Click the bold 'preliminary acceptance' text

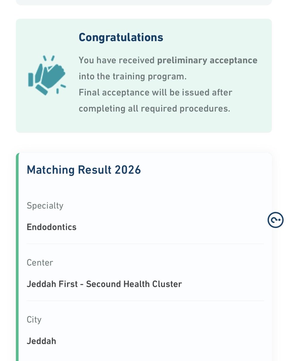tap(207, 60)
